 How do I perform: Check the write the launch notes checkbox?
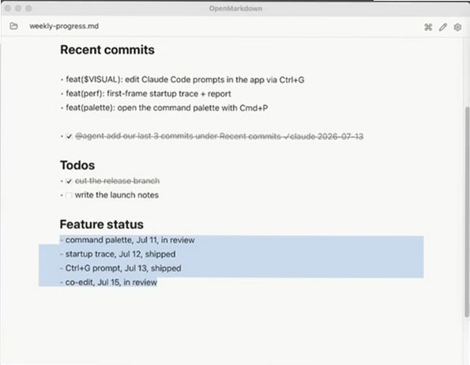pyautogui.click(x=69, y=195)
